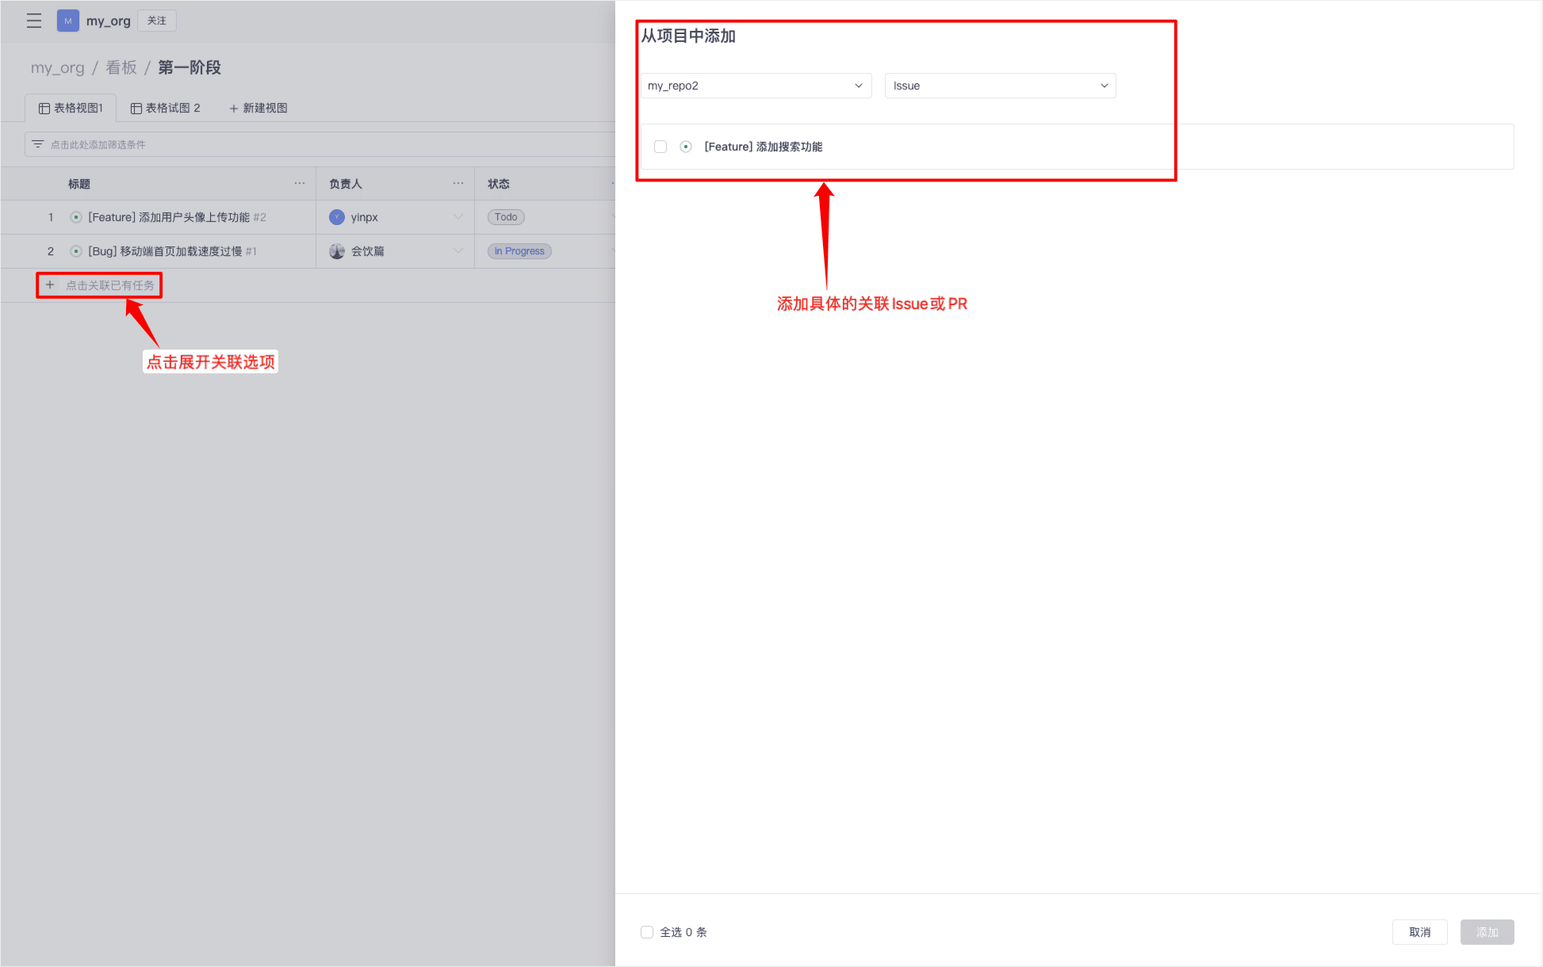
Task: Open the hamburger menu icon
Action: point(33,21)
